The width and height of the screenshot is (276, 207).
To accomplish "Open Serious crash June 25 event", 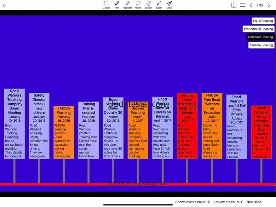I will (x=187, y=126).
